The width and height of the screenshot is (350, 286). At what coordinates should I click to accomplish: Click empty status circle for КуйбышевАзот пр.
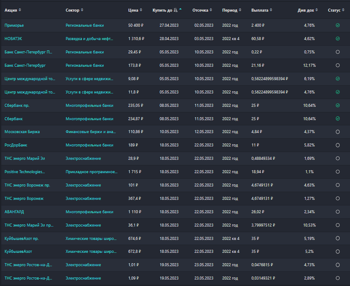338,238
